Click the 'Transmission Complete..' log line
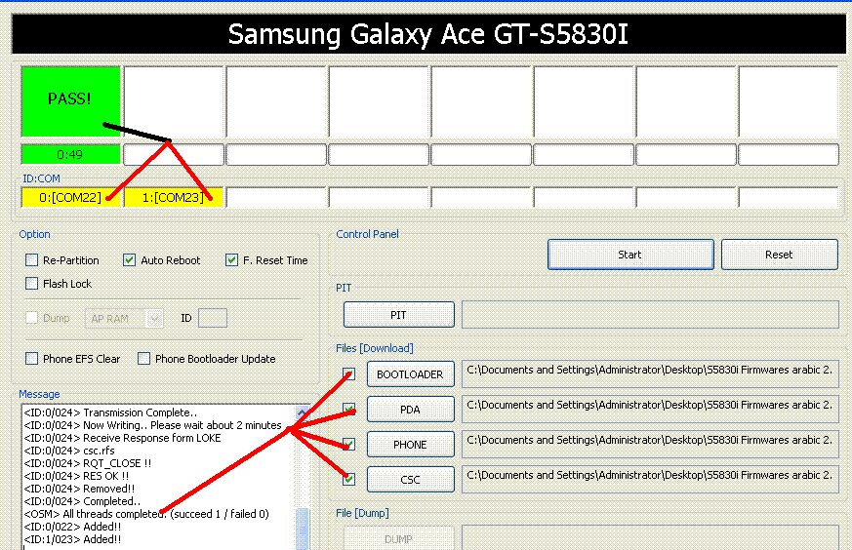 [111, 412]
